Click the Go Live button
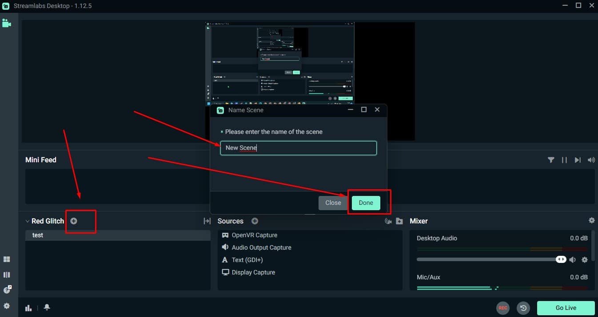The image size is (598, 317). click(566, 308)
